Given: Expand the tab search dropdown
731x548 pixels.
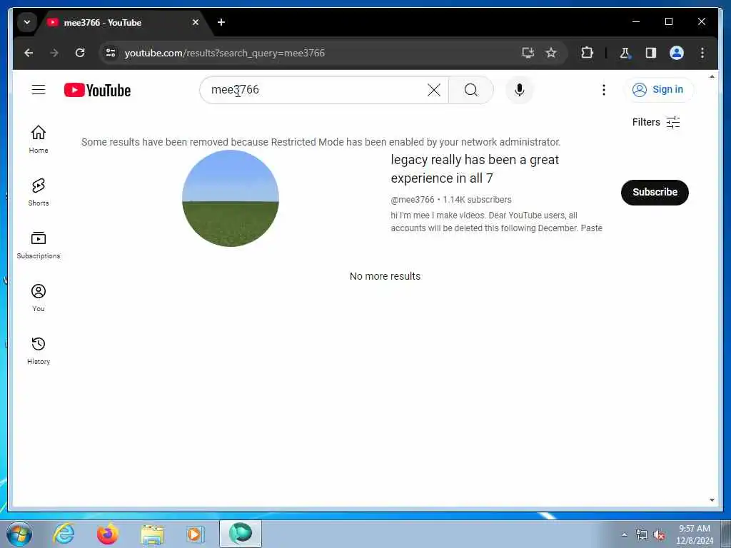Looking at the screenshot, I should click(27, 22).
